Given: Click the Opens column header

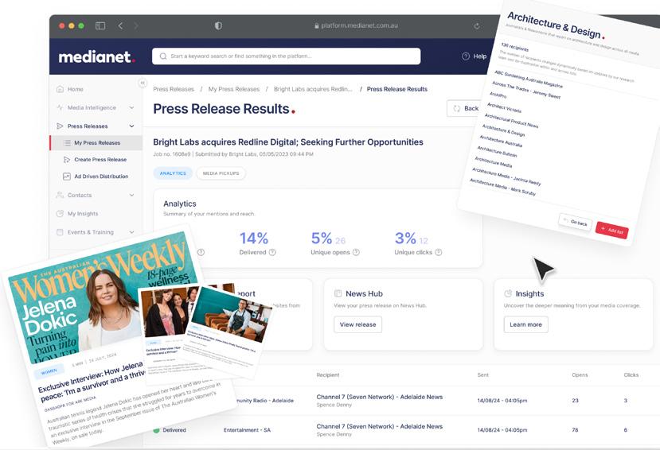Looking at the screenshot, I should point(580,374).
